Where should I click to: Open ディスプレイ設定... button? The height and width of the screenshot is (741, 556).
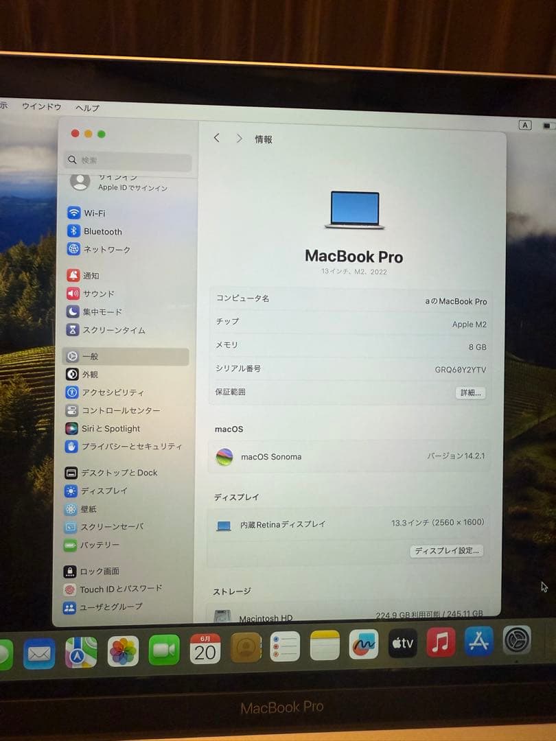coord(446,551)
